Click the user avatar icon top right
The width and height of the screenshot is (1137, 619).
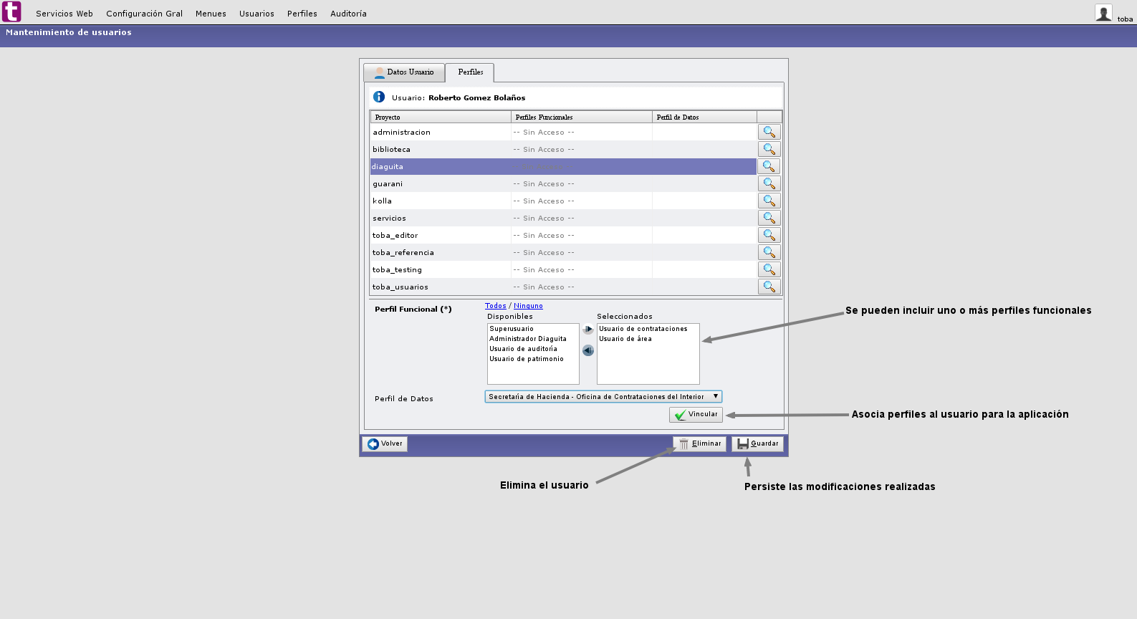tap(1103, 13)
